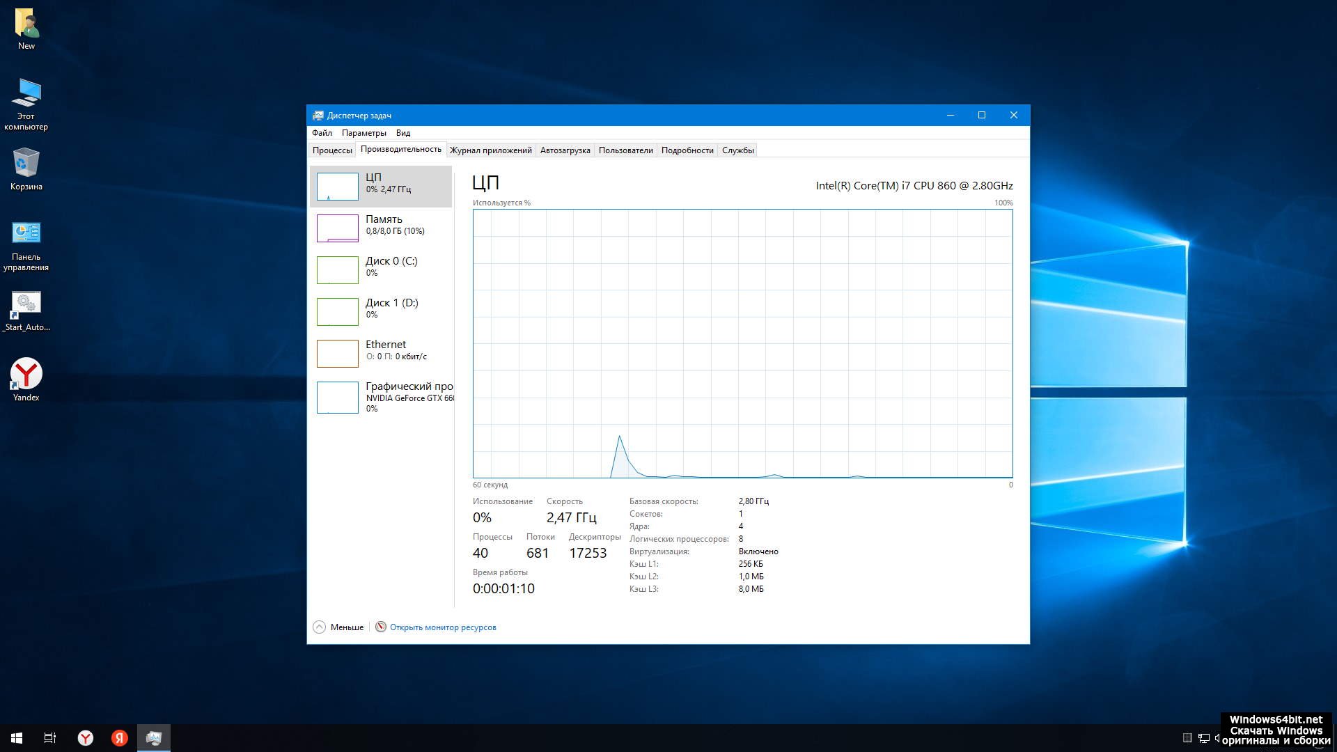This screenshot has height=752, width=1337.
Task: Select the Графический процессор GPU entry
Action: (x=383, y=397)
